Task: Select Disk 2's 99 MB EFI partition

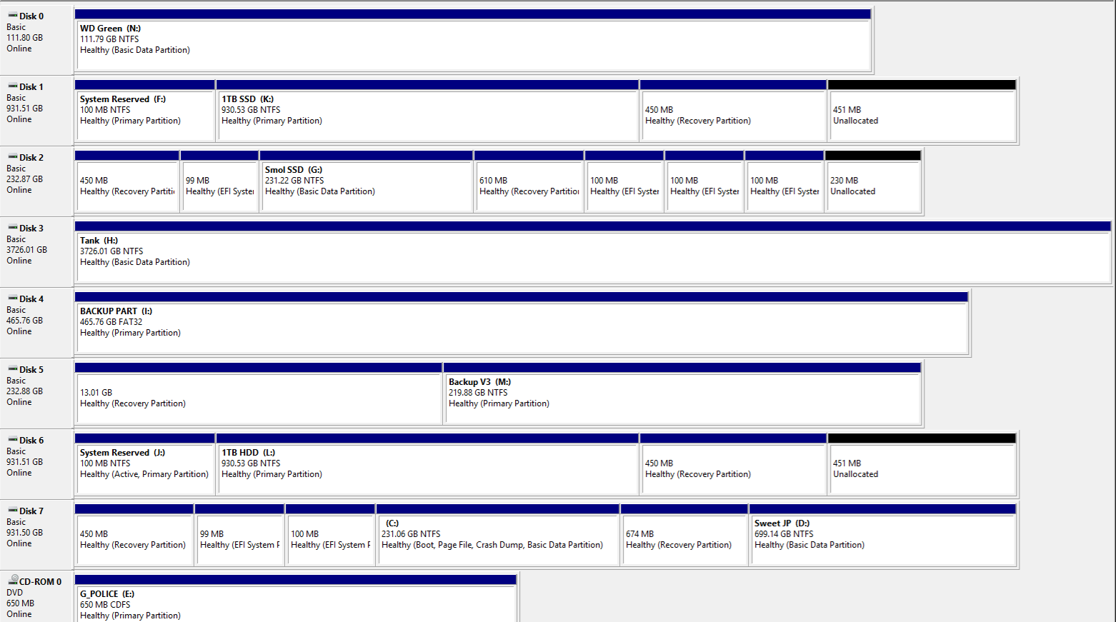Action: point(219,181)
